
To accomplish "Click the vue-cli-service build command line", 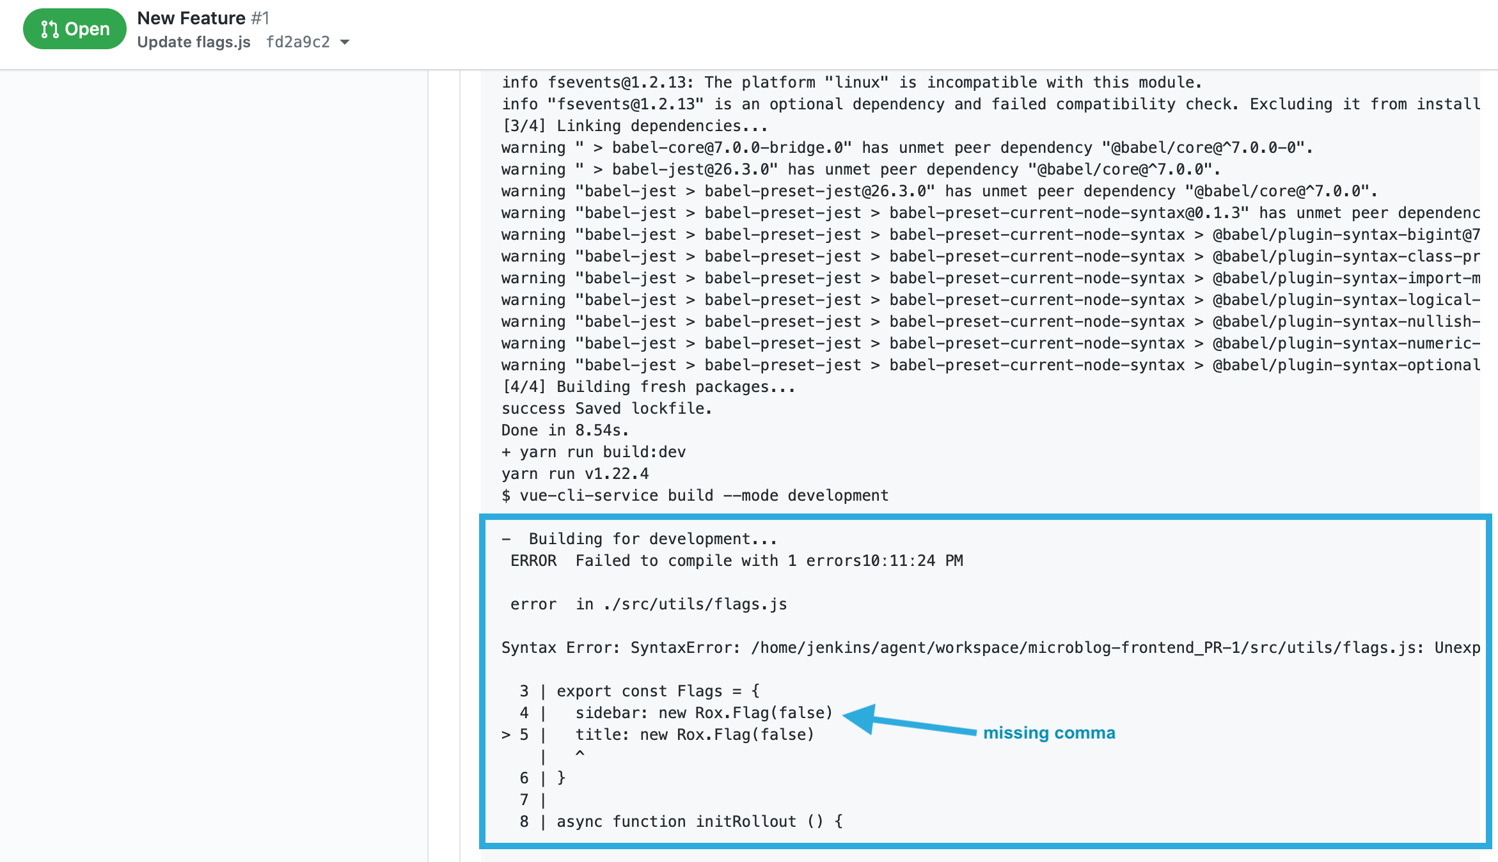I will tap(695, 496).
